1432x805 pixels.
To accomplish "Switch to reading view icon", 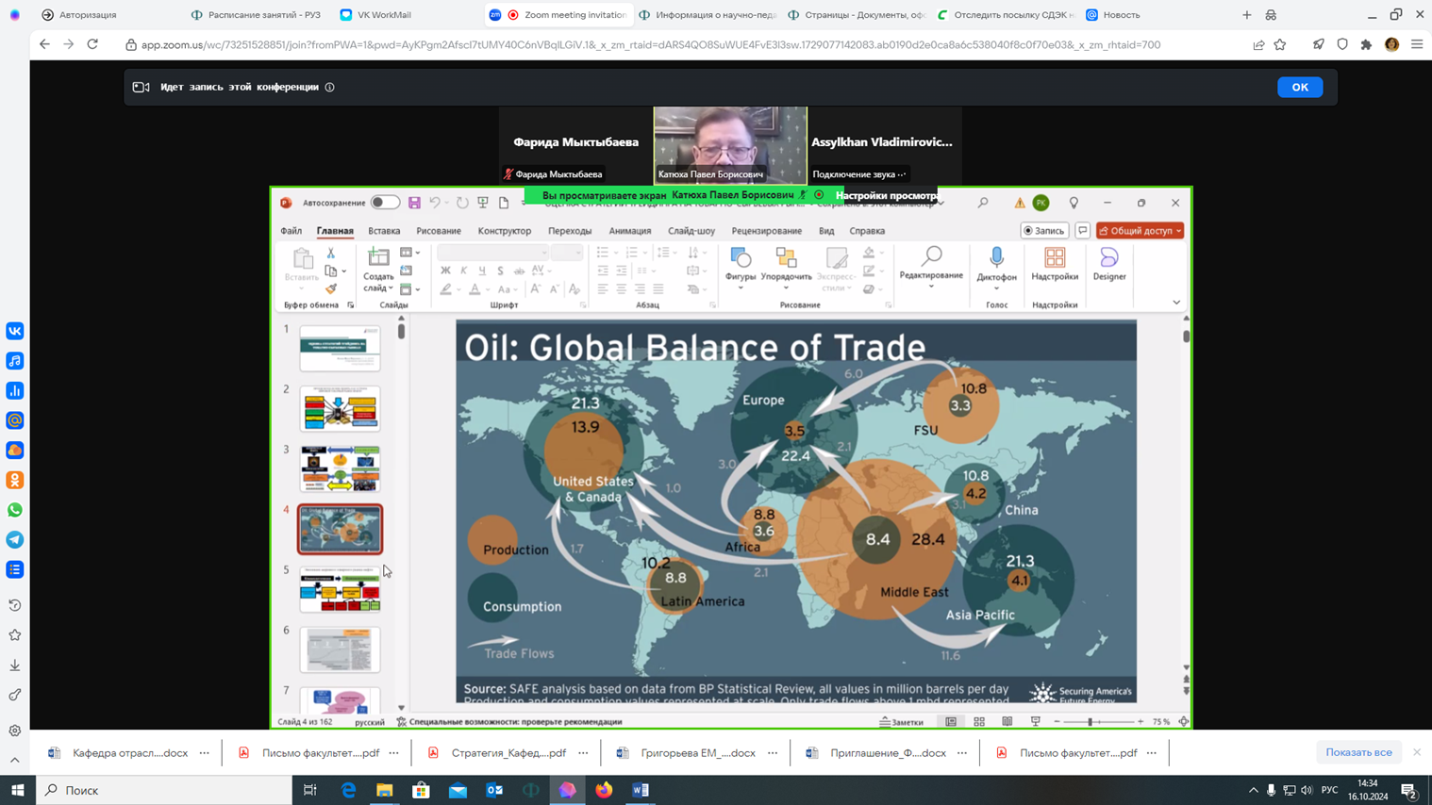I will click(1007, 722).
